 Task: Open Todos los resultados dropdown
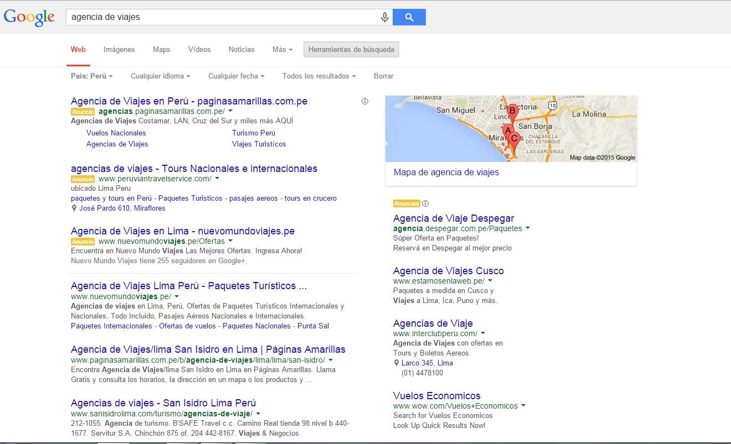coord(319,76)
